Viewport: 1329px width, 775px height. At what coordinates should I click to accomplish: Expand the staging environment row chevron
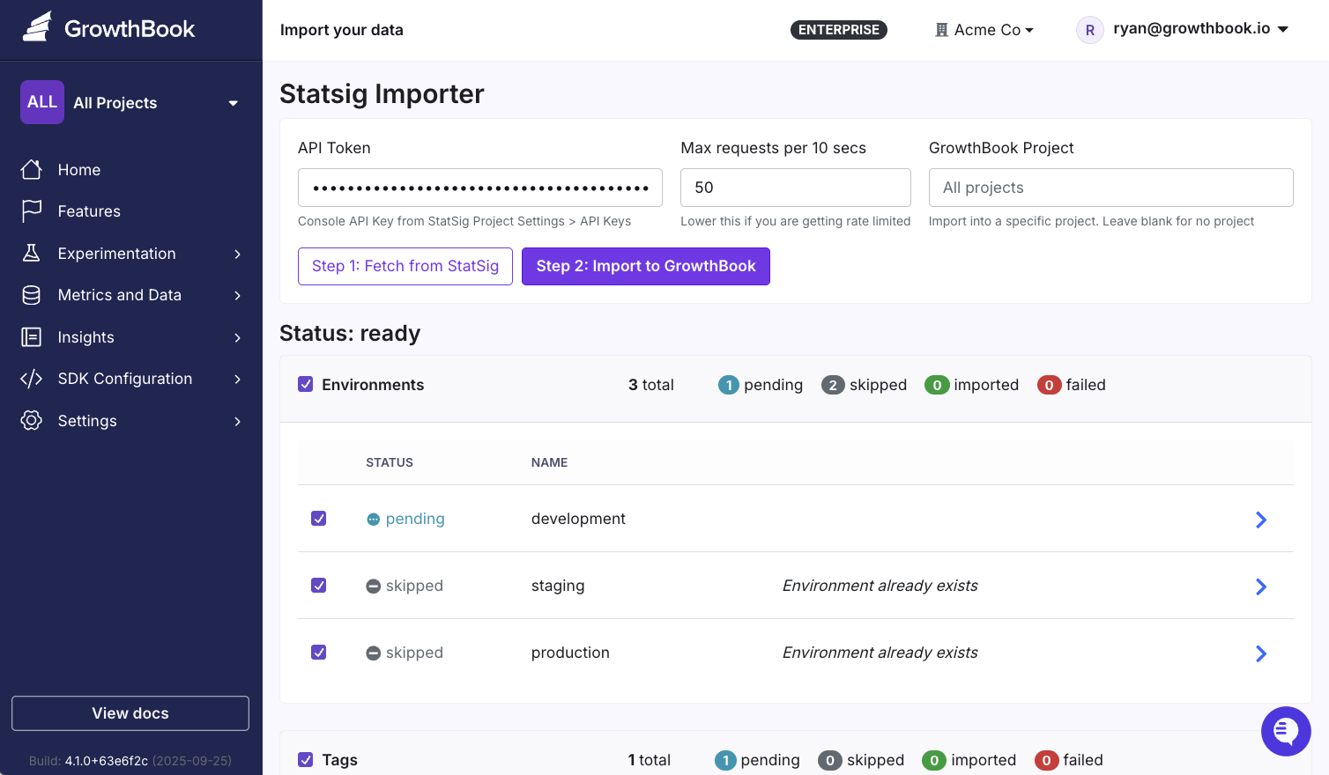click(x=1260, y=587)
